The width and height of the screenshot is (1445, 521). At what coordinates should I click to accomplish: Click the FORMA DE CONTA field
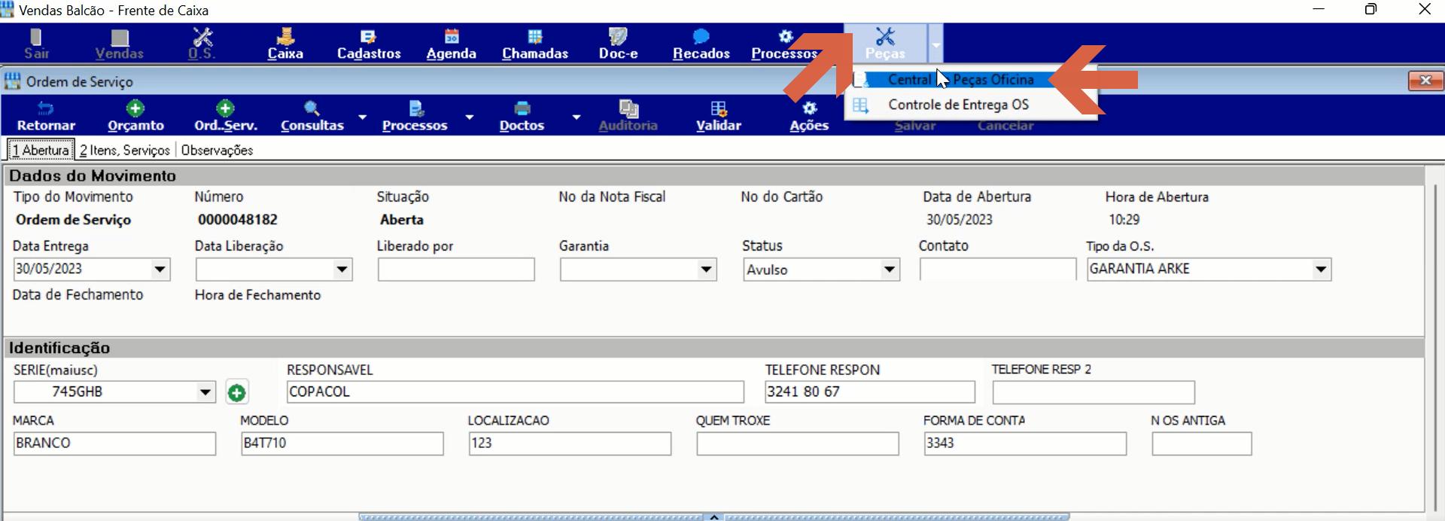click(x=1025, y=443)
